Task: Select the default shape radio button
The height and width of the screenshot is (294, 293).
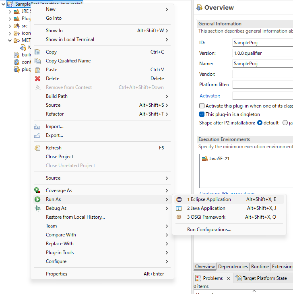Action: [x=260, y=123]
